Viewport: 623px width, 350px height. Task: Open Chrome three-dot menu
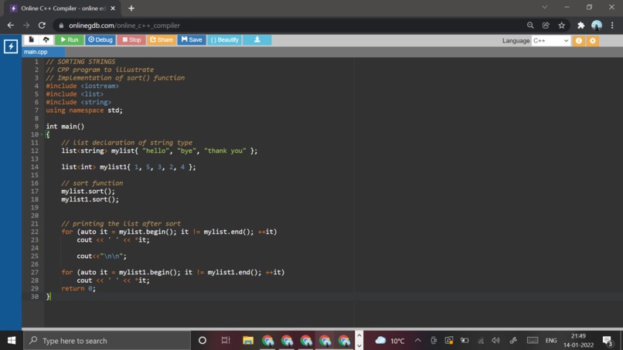click(612, 25)
